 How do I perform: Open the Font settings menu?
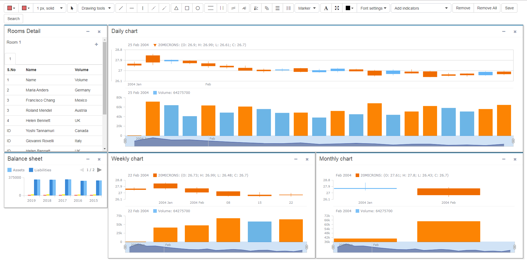pyautogui.click(x=373, y=8)
